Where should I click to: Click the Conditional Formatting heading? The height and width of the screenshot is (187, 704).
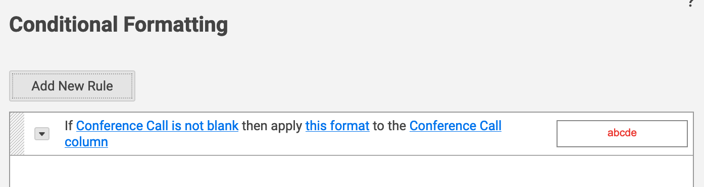click(x=118, y=25)
